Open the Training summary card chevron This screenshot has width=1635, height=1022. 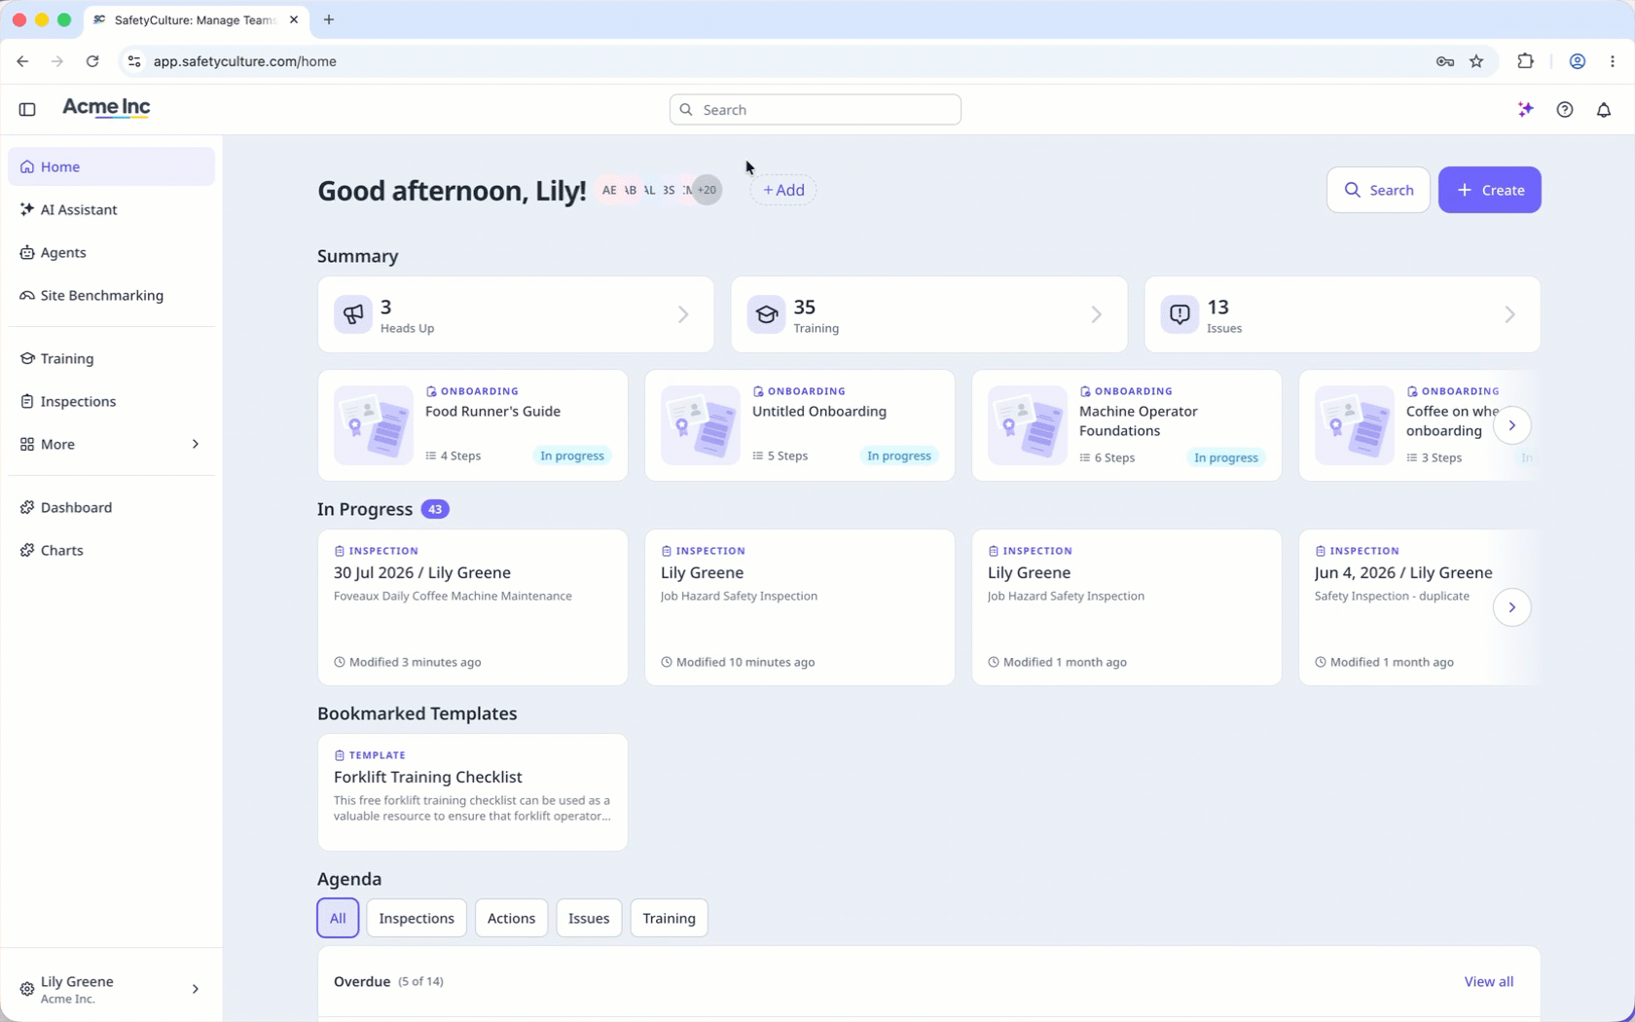click(1097, 314)
